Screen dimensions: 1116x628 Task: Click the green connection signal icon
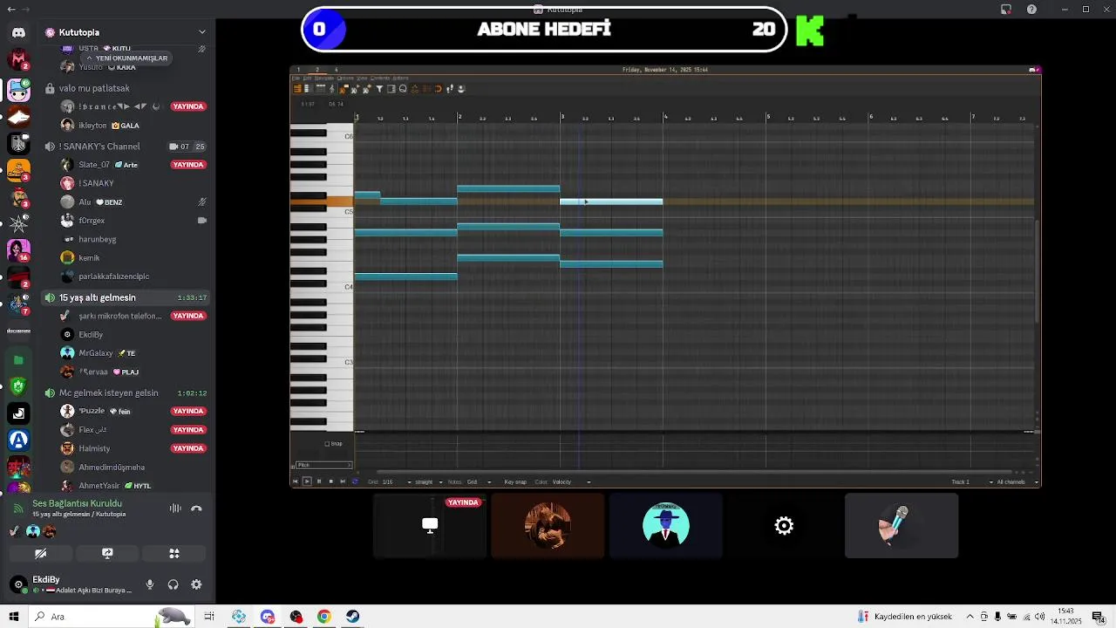click(18, 508)
